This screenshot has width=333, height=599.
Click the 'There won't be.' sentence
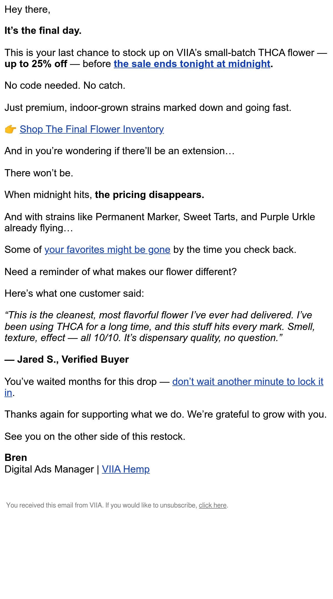coord(39,173)
